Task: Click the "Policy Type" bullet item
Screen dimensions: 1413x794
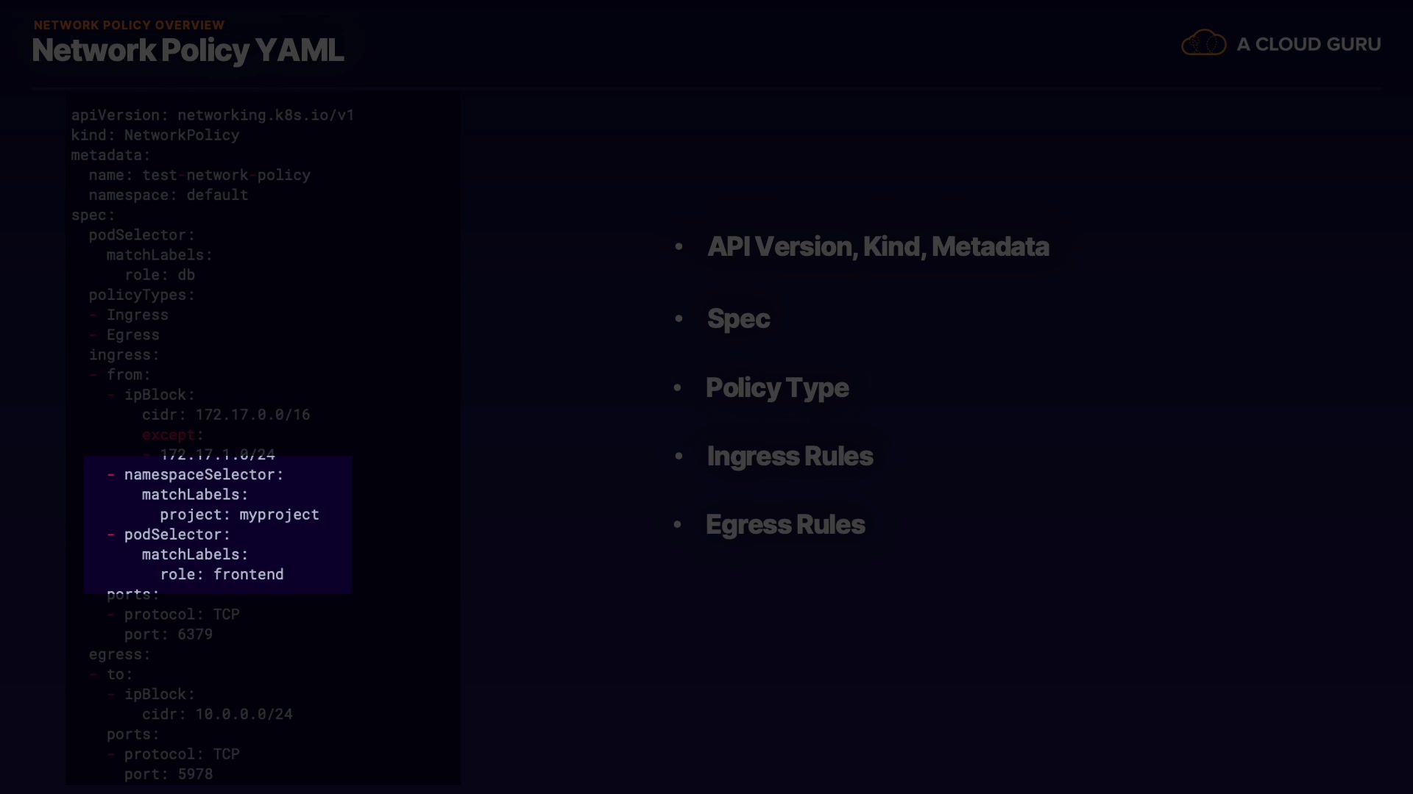Action: (x=776, y=388)
